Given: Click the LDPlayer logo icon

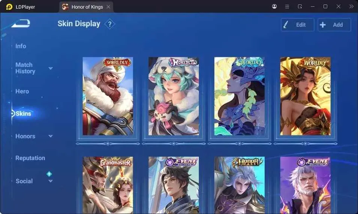Looking at the screenshot, I should [x=9, y=7].
